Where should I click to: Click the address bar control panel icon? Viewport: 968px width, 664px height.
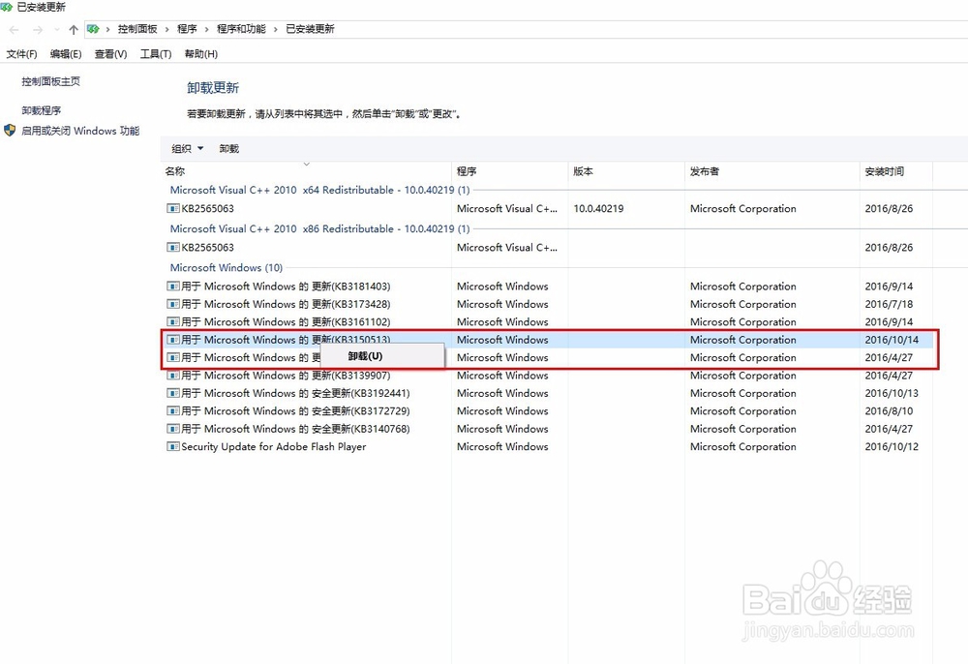[x=93, y=29]
